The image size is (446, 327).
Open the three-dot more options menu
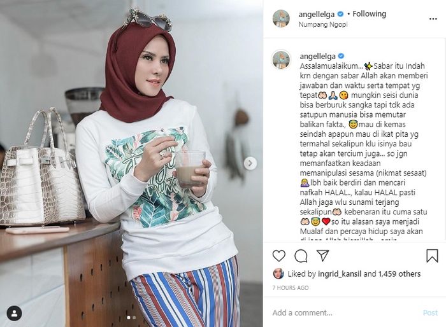[433, 19]
